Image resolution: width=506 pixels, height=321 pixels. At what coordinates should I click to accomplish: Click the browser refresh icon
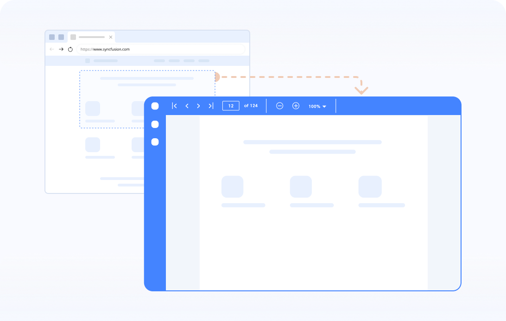click(x=70, y=49)
